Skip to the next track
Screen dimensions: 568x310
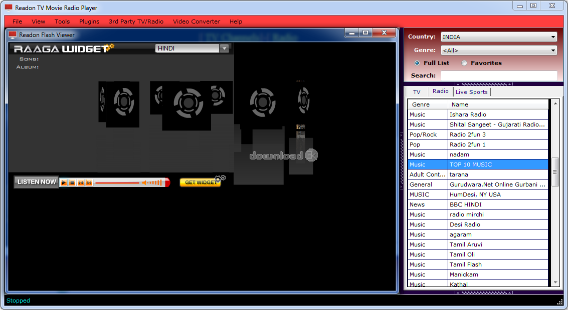coord(89,183)
